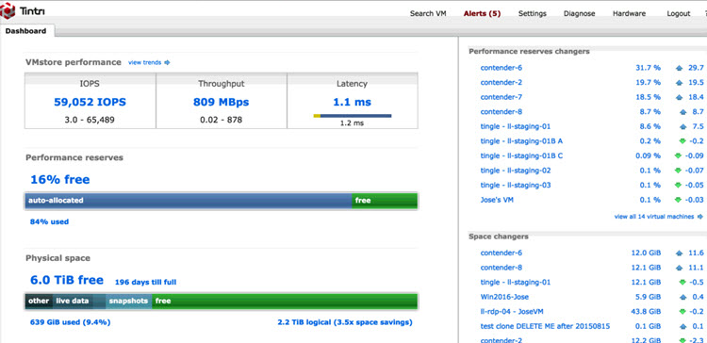Click the down arrow in ll-staging-03 row
The image size is (707, 343).
(x=678, y=186)
